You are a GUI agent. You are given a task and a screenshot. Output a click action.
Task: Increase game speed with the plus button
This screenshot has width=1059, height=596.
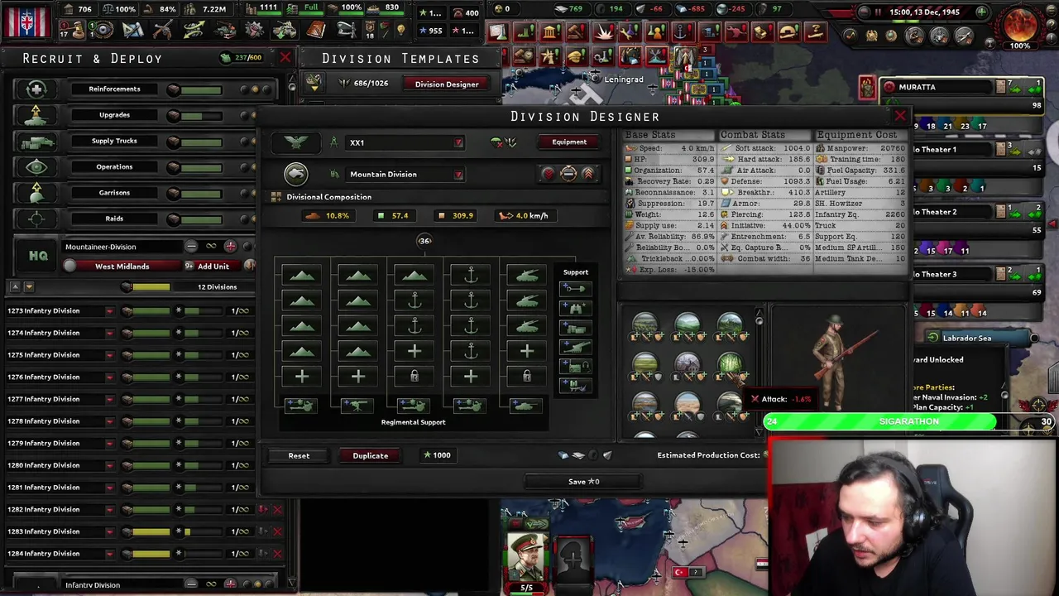pyautogui.click(x=981, y=12)
